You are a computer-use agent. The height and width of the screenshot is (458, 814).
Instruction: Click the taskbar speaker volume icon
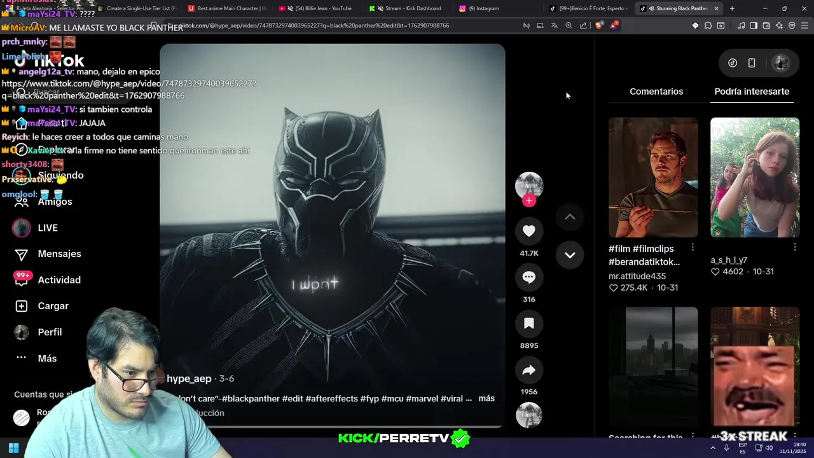click(769, 448)
